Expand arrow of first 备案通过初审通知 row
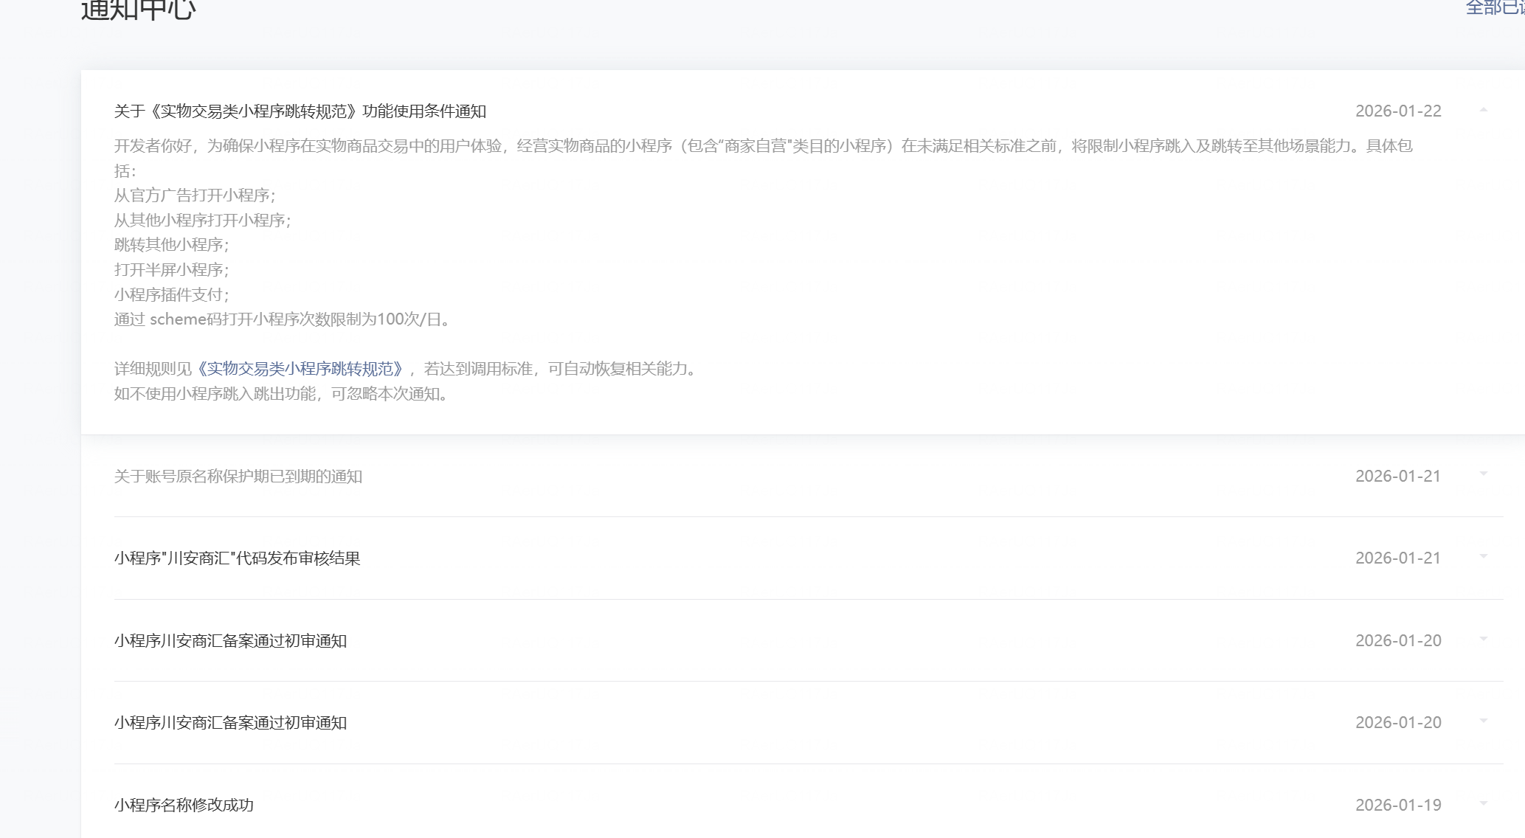This screenshot has height=838, width=1525. [x=1483, y=639]
